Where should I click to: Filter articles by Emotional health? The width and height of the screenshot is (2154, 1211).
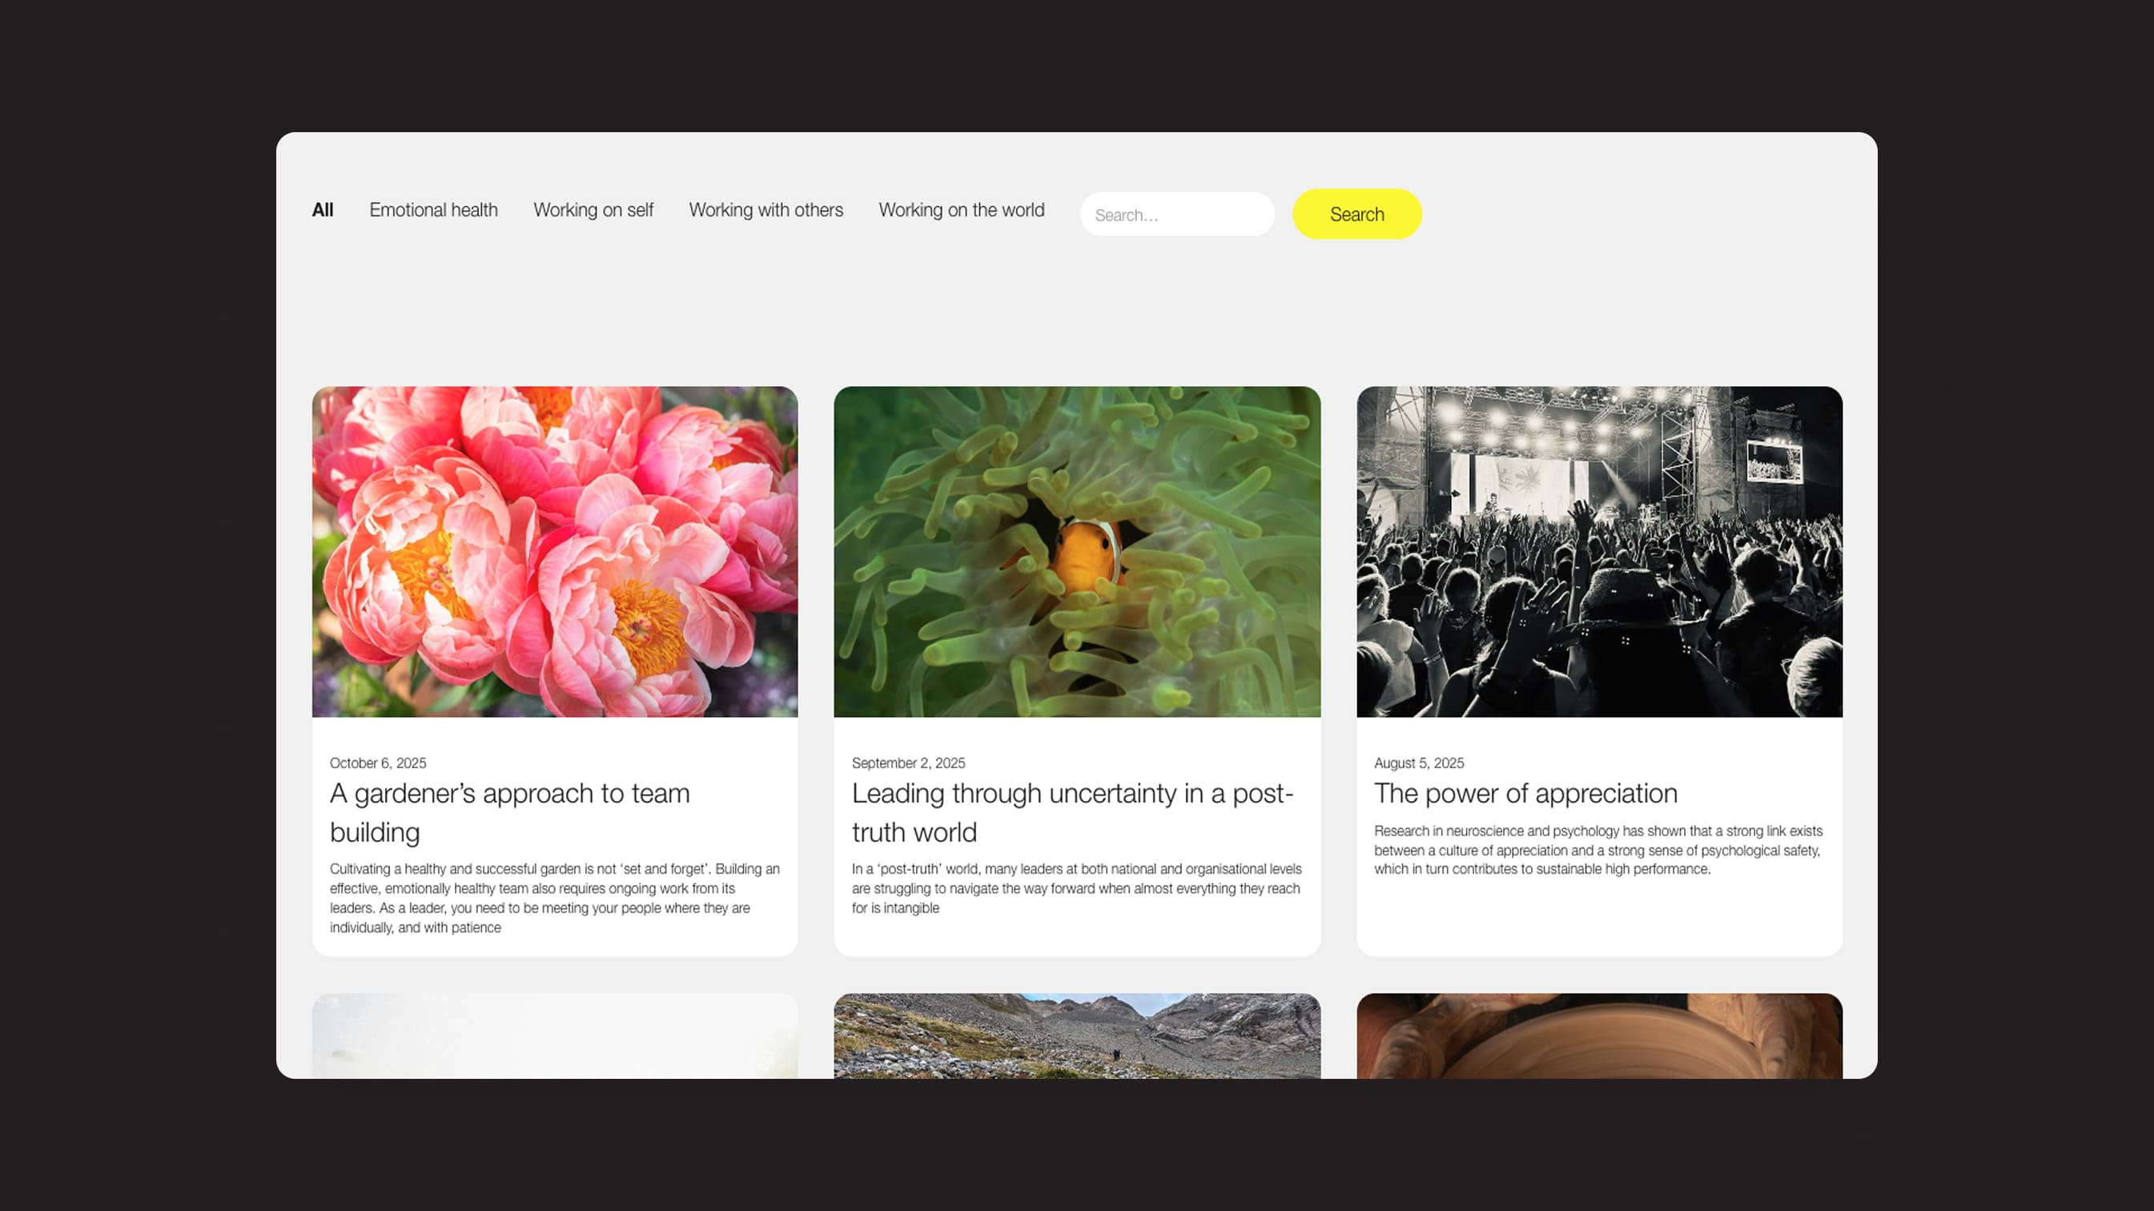point(433,210)
